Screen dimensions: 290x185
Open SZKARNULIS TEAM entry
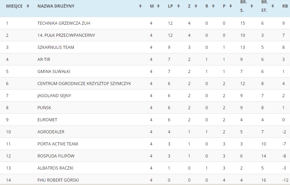[56, 47]
